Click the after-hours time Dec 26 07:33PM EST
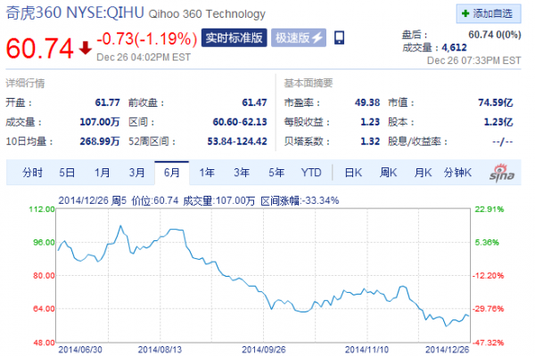Image resolution: width=535 pixels, height=356 pixels. point(474,61)
